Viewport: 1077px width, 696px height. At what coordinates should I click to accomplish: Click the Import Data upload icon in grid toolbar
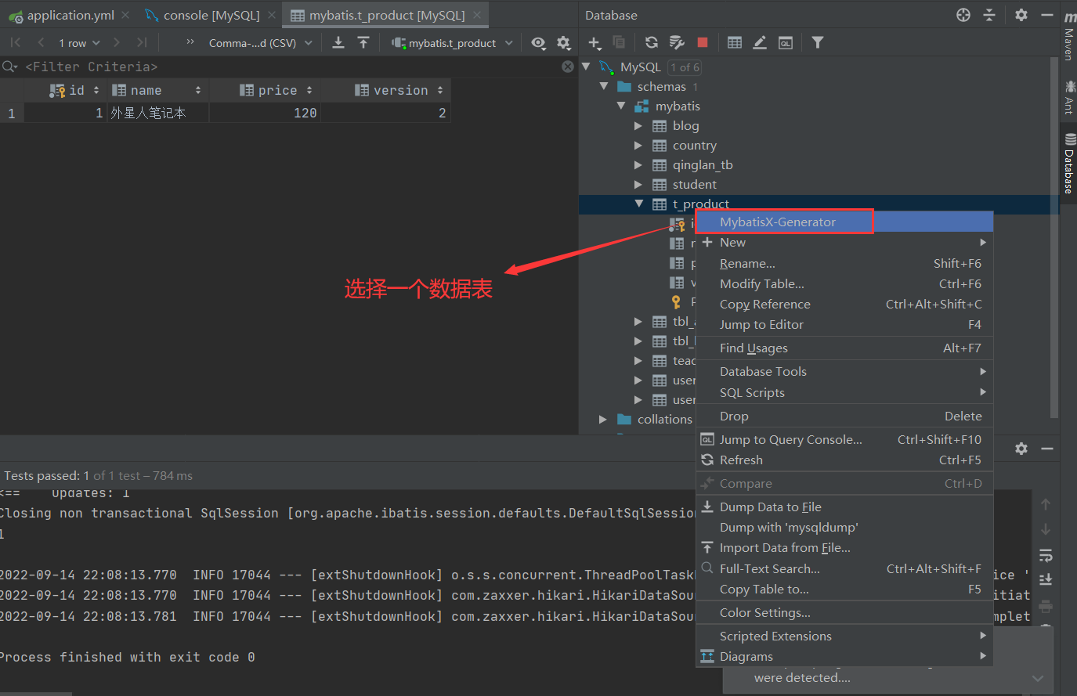point(363,43)
